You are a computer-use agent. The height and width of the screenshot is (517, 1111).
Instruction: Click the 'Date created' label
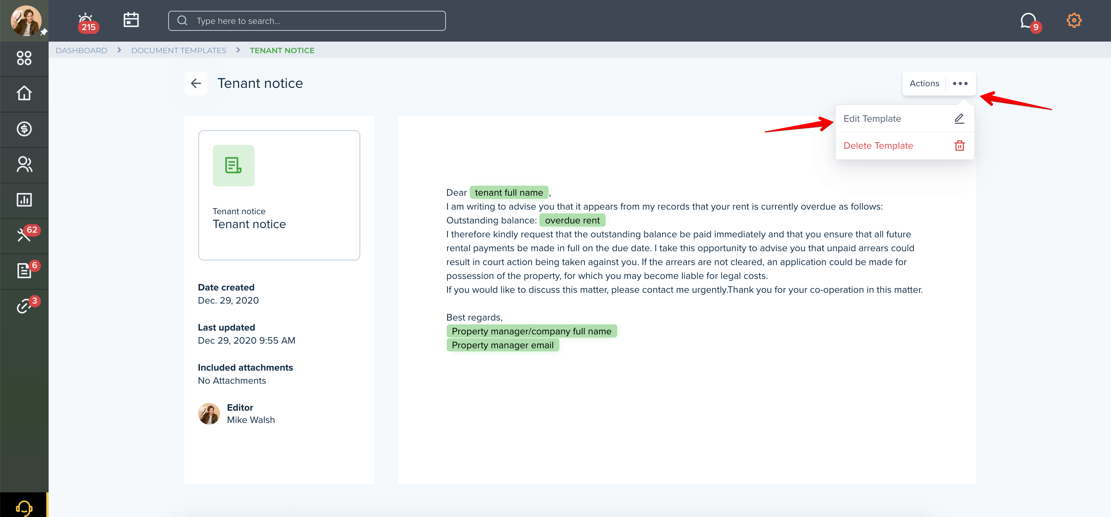(226, 287)
